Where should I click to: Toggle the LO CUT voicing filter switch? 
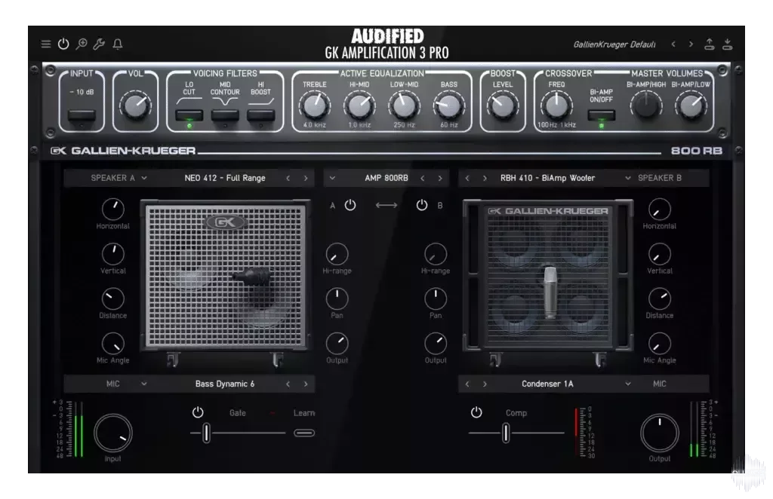pyautogui.click(x=189, y=115)
